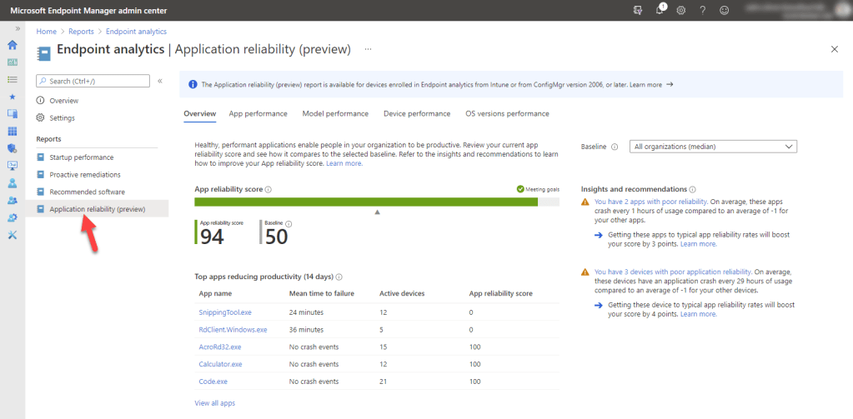The height and width of the screenshot is (419, 853).
Task: Click the App reliability score column header
Action: coord(501,293)
